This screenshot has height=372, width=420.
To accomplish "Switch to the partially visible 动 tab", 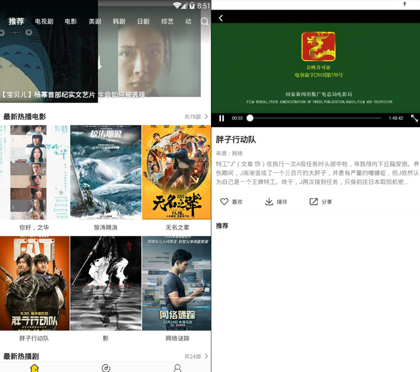I will click(x=188, y=21).
